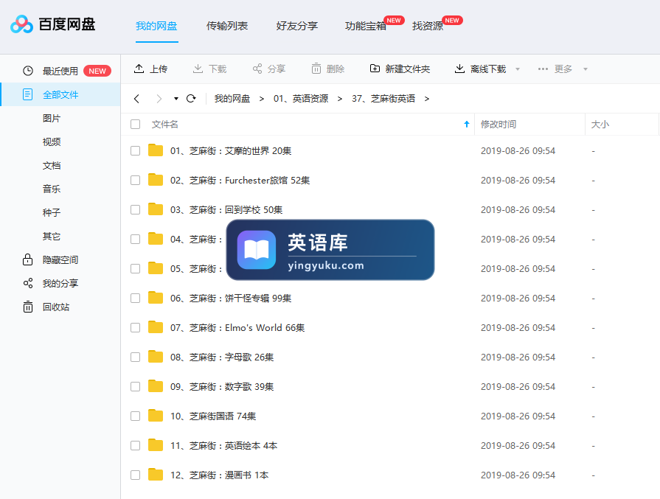Check the box for the 05 芝麻街 folder
This screenshot has width=660, height=499.
pos(135,268)
